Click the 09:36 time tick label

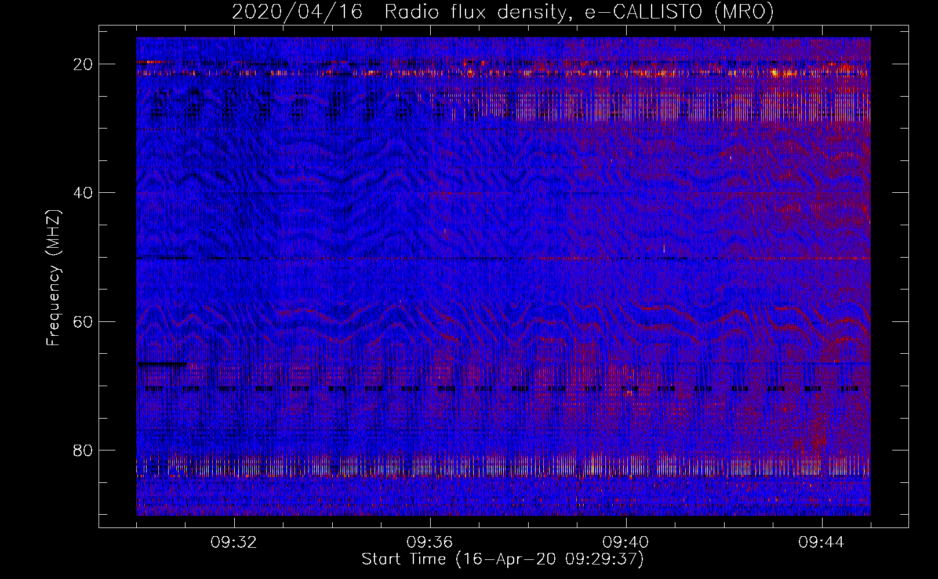(430, 543)
